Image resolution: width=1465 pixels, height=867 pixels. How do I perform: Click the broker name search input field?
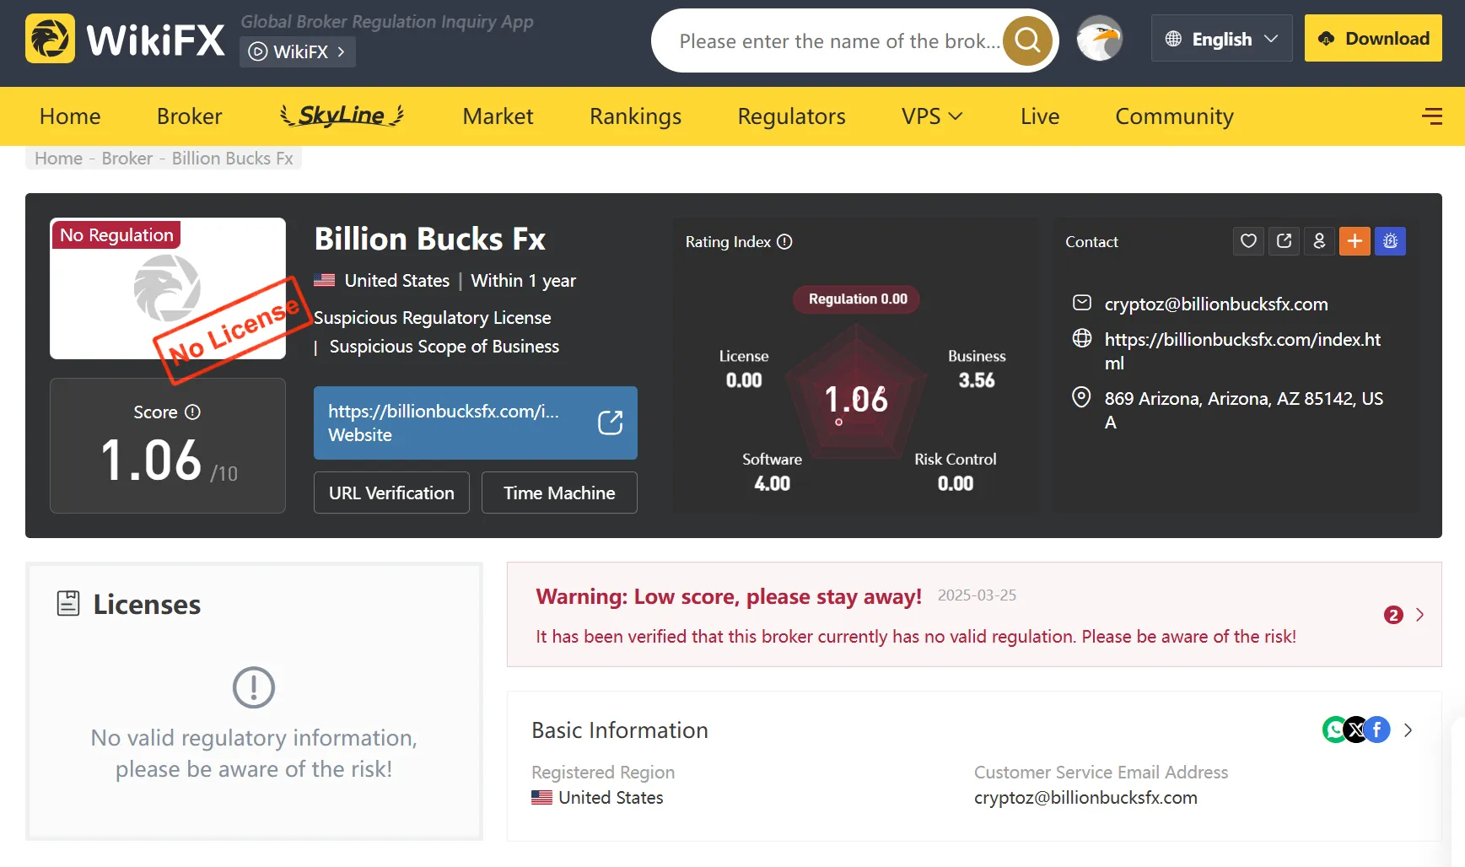(839, 40)
